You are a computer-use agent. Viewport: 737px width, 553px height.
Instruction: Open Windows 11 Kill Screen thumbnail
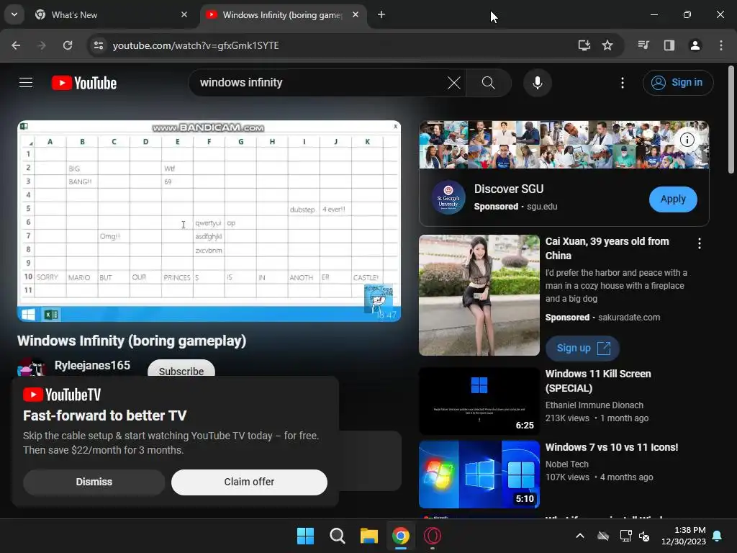pos(479,401)
